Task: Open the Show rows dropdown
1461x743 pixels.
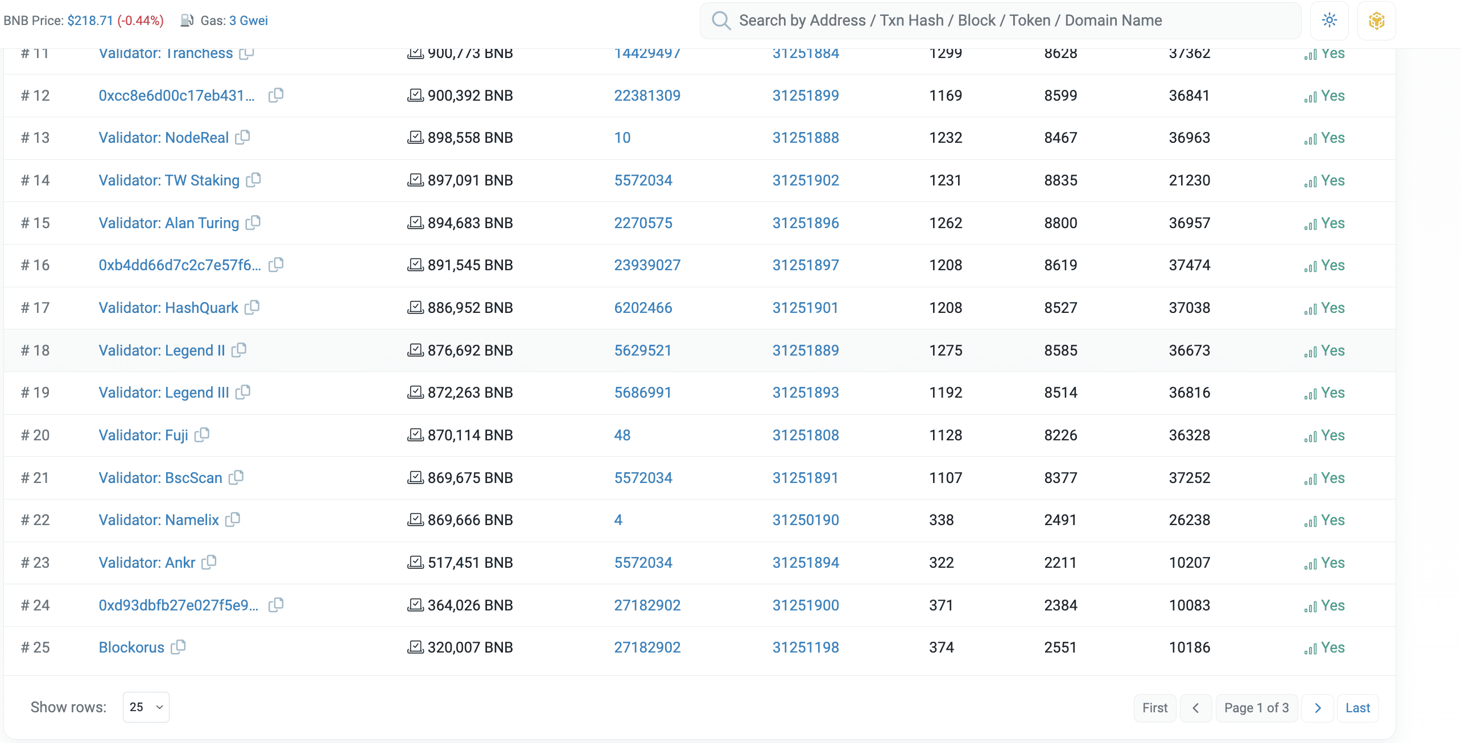Action: tap(146, 707)
